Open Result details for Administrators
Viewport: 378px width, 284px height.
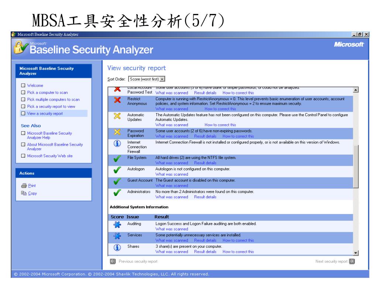click(x=205, y=197)
